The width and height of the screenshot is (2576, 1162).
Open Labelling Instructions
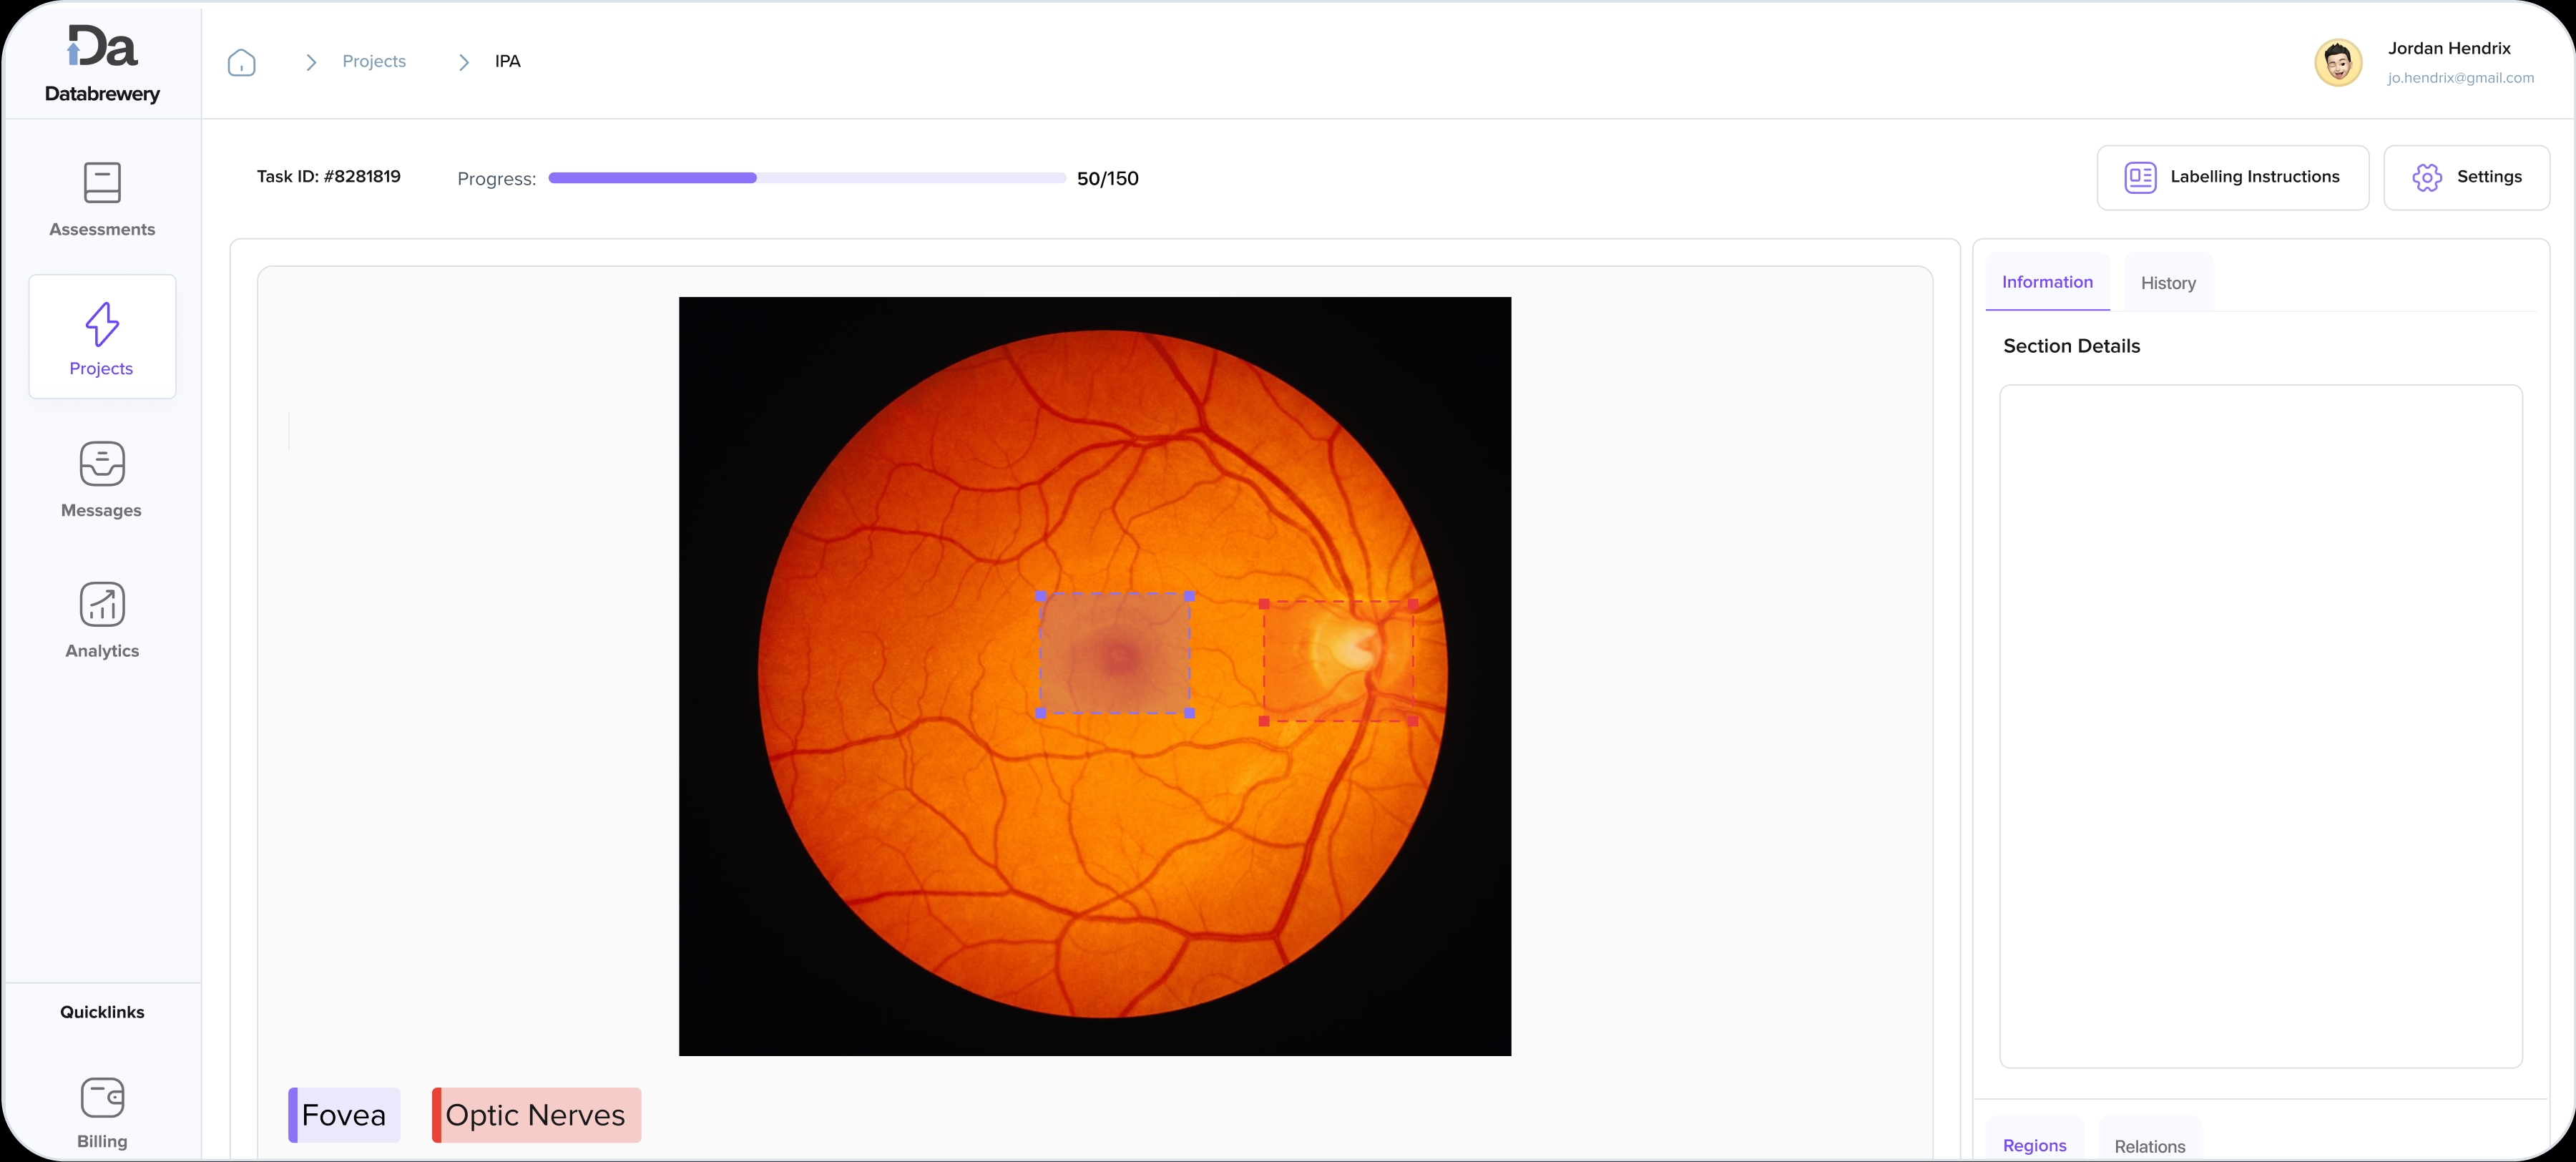tap(2232, 177)
